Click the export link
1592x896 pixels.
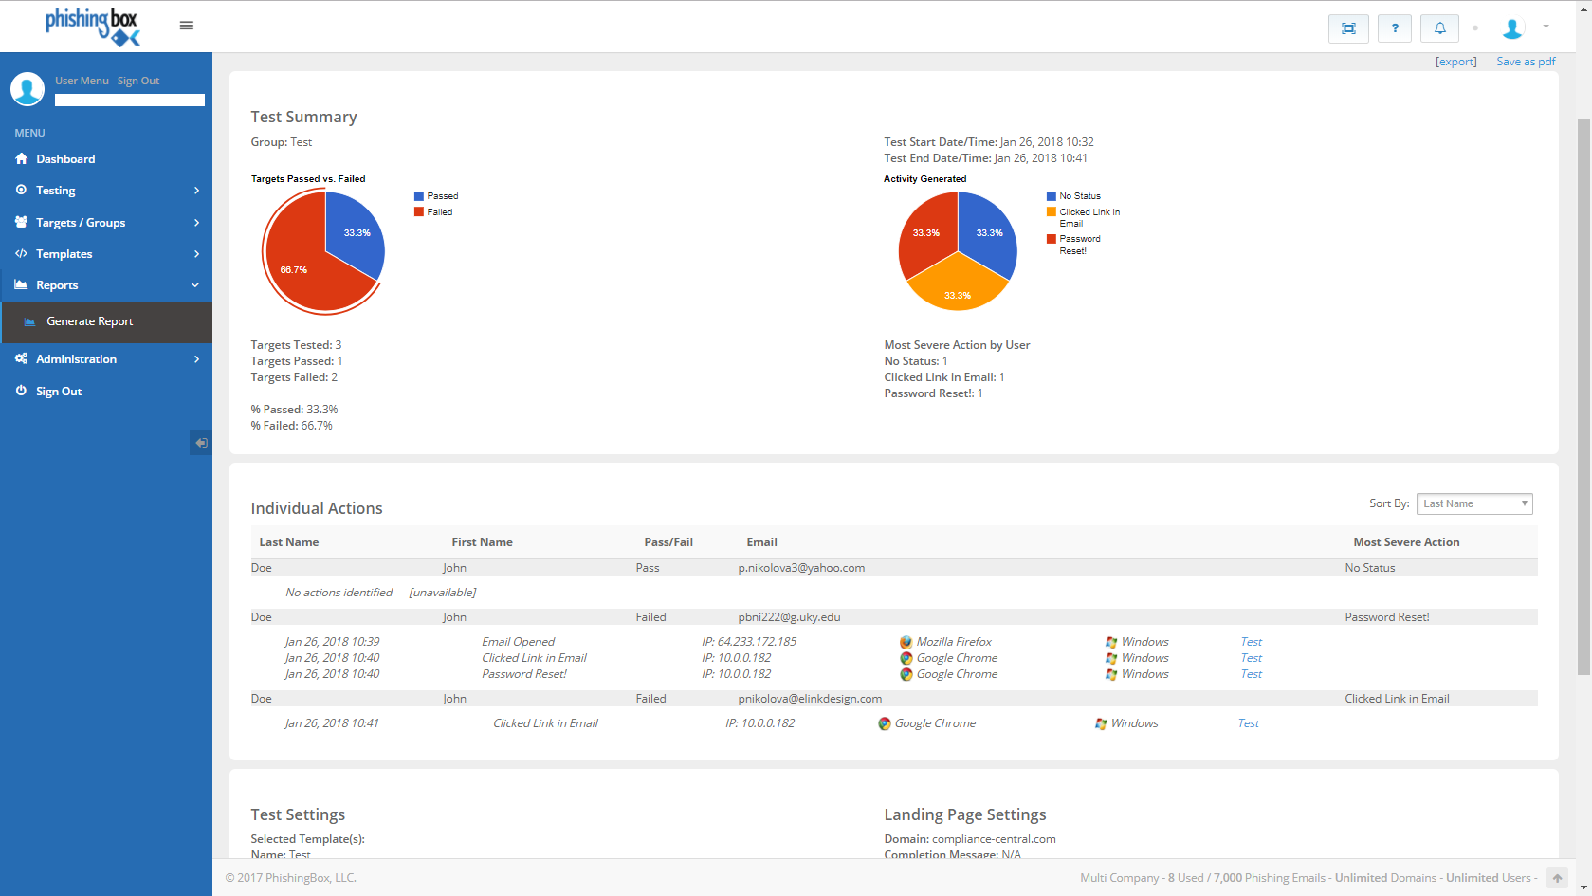[1455, 62]
